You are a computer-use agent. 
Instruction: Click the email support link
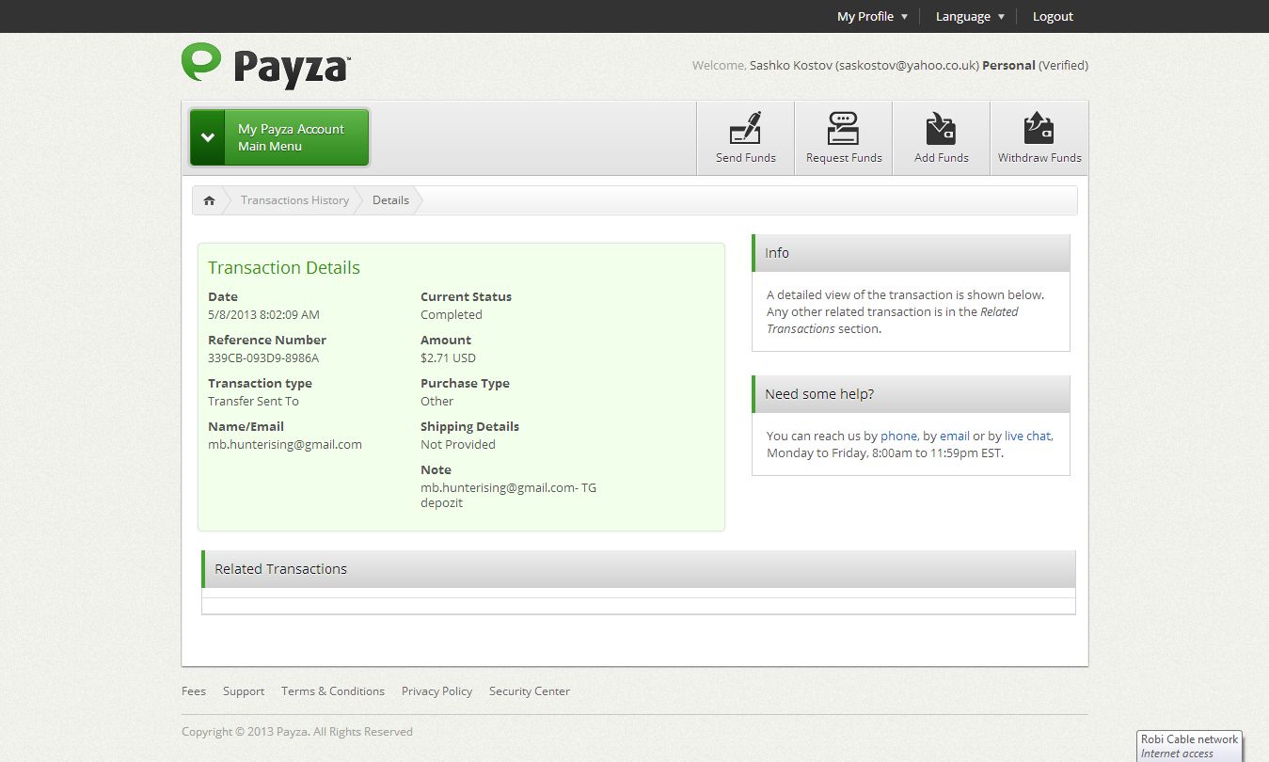pyautogui.click(x=954, y=437)
